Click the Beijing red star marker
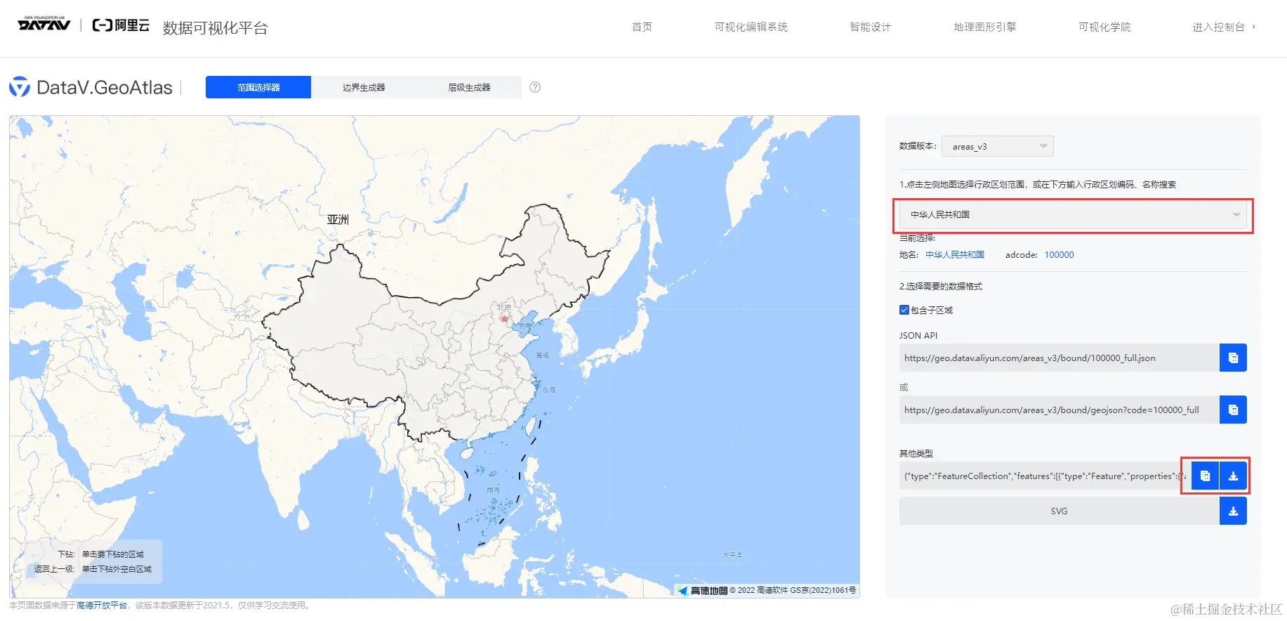 click(504, 318)
